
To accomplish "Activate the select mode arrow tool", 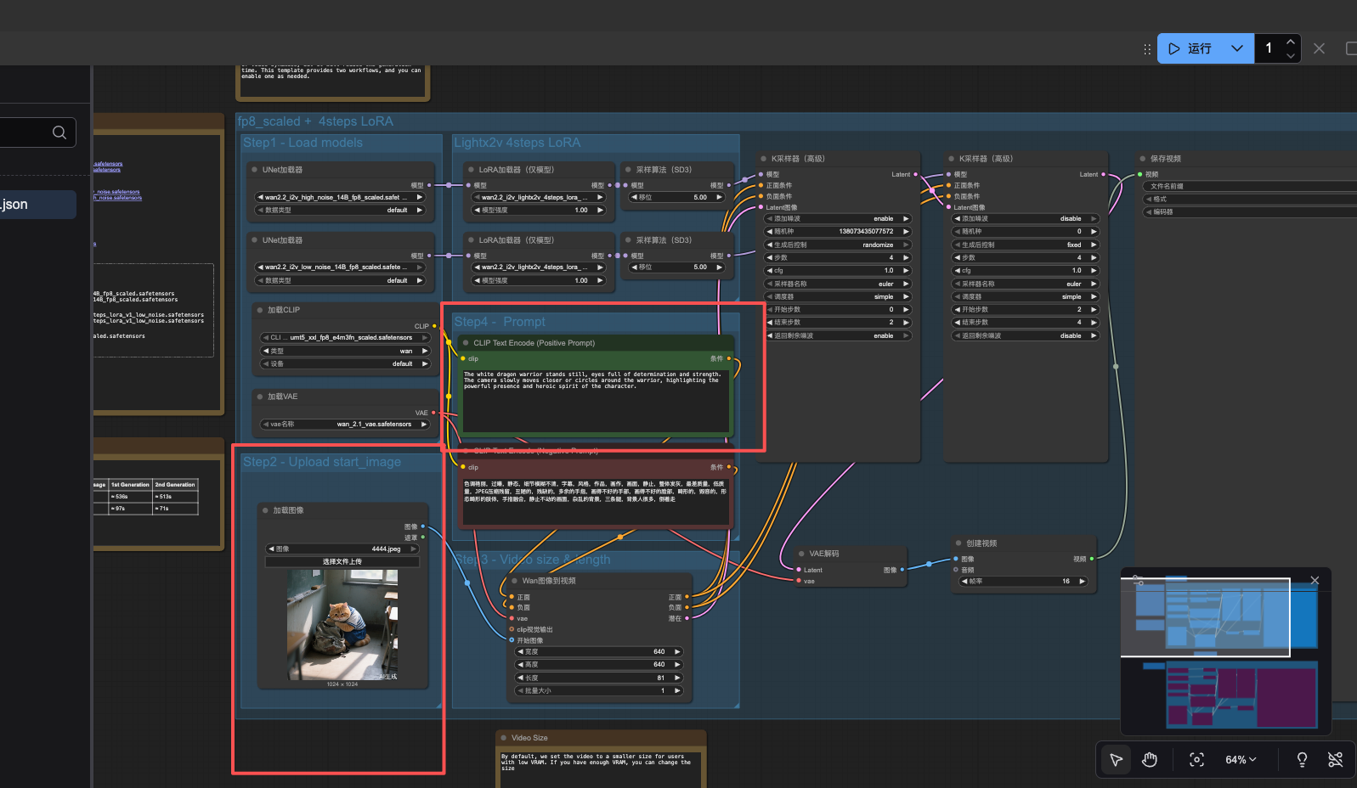I will click(1116, 760).
